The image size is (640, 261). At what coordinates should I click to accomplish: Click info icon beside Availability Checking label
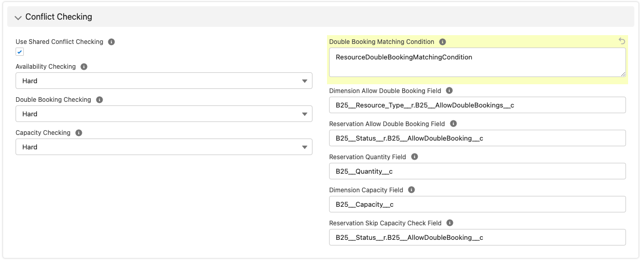tap(84, 67)
